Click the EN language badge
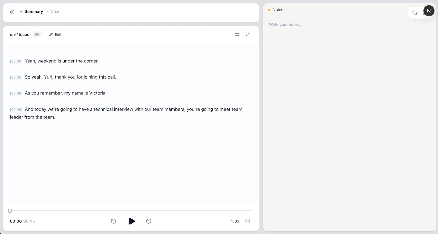Viewport: 438px width, 234px height. (x=38, y=34)
